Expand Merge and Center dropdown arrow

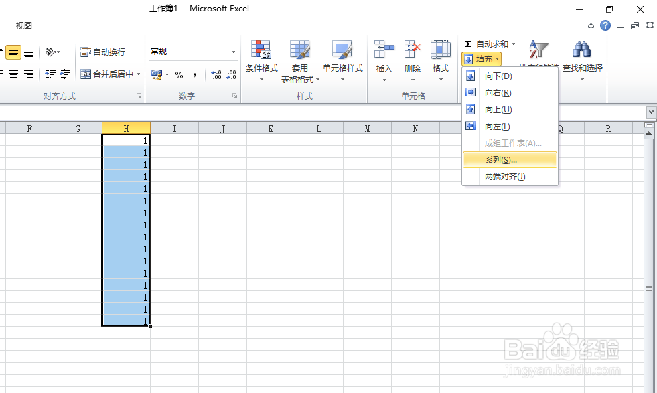[x=138, y=74]
